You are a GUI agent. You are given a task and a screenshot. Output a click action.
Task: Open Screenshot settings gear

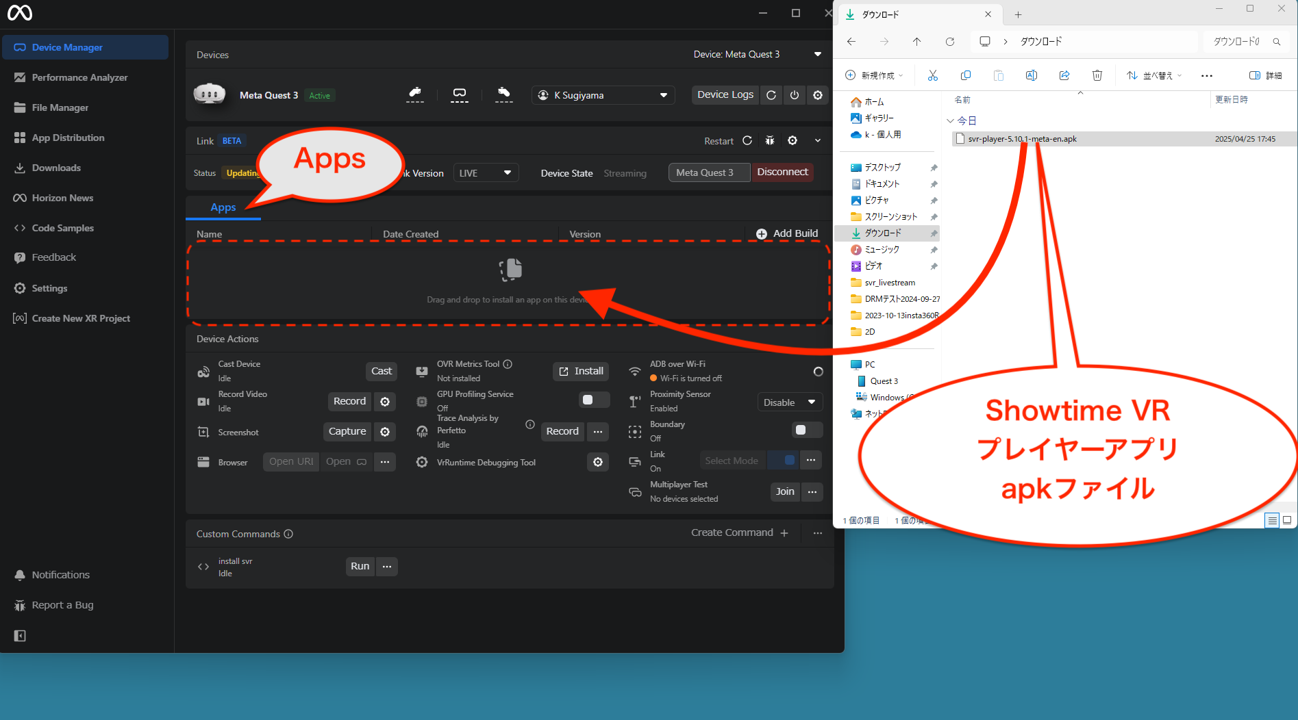[385, 432]
